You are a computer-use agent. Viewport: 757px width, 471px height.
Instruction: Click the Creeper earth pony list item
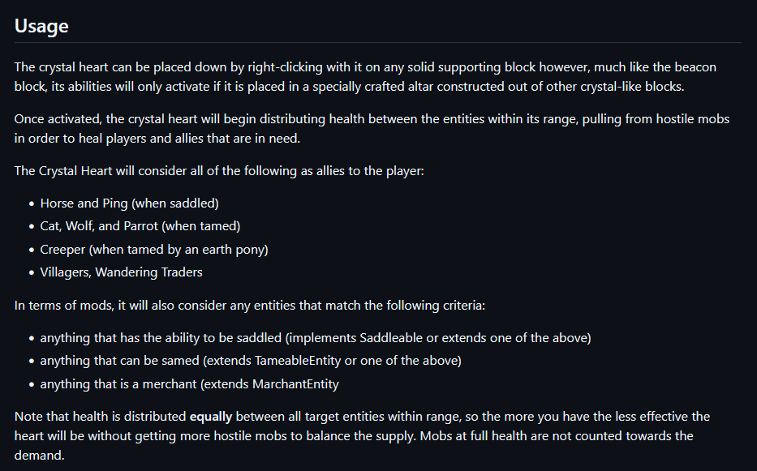point(153,249)
